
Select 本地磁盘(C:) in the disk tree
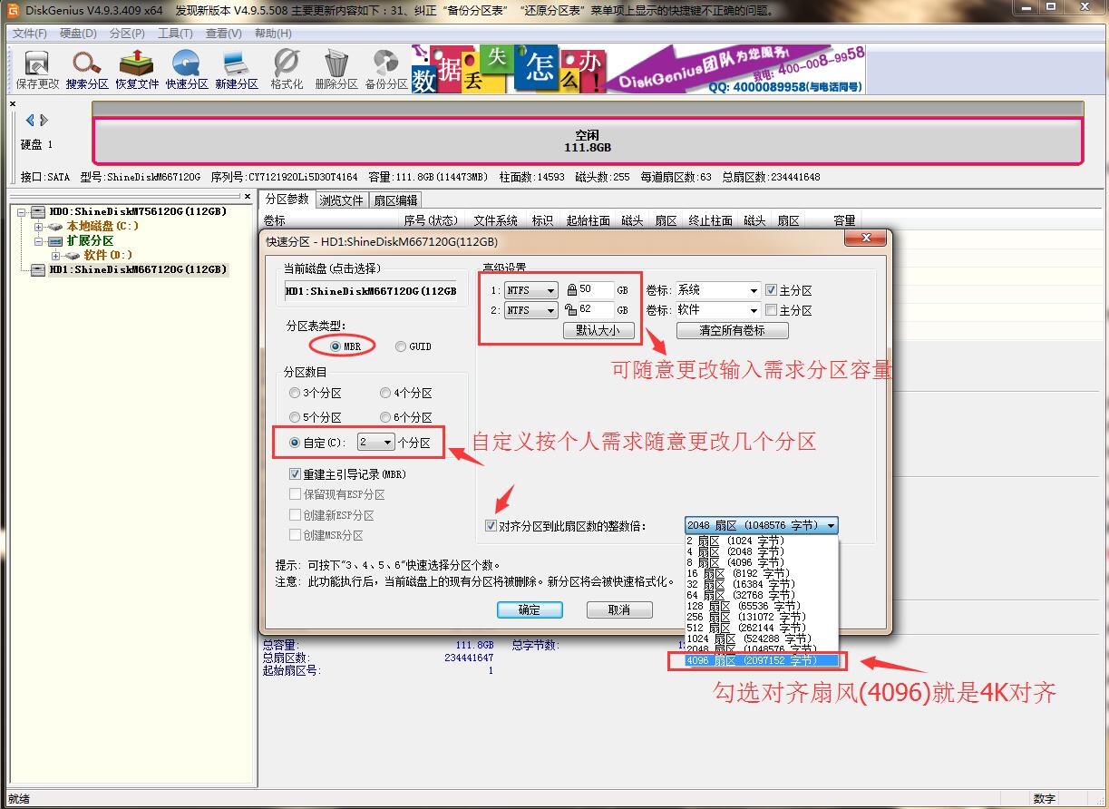pos(102,226)
